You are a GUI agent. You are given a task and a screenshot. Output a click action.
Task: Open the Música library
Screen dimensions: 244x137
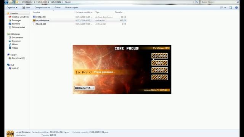[x=15, y=44]
